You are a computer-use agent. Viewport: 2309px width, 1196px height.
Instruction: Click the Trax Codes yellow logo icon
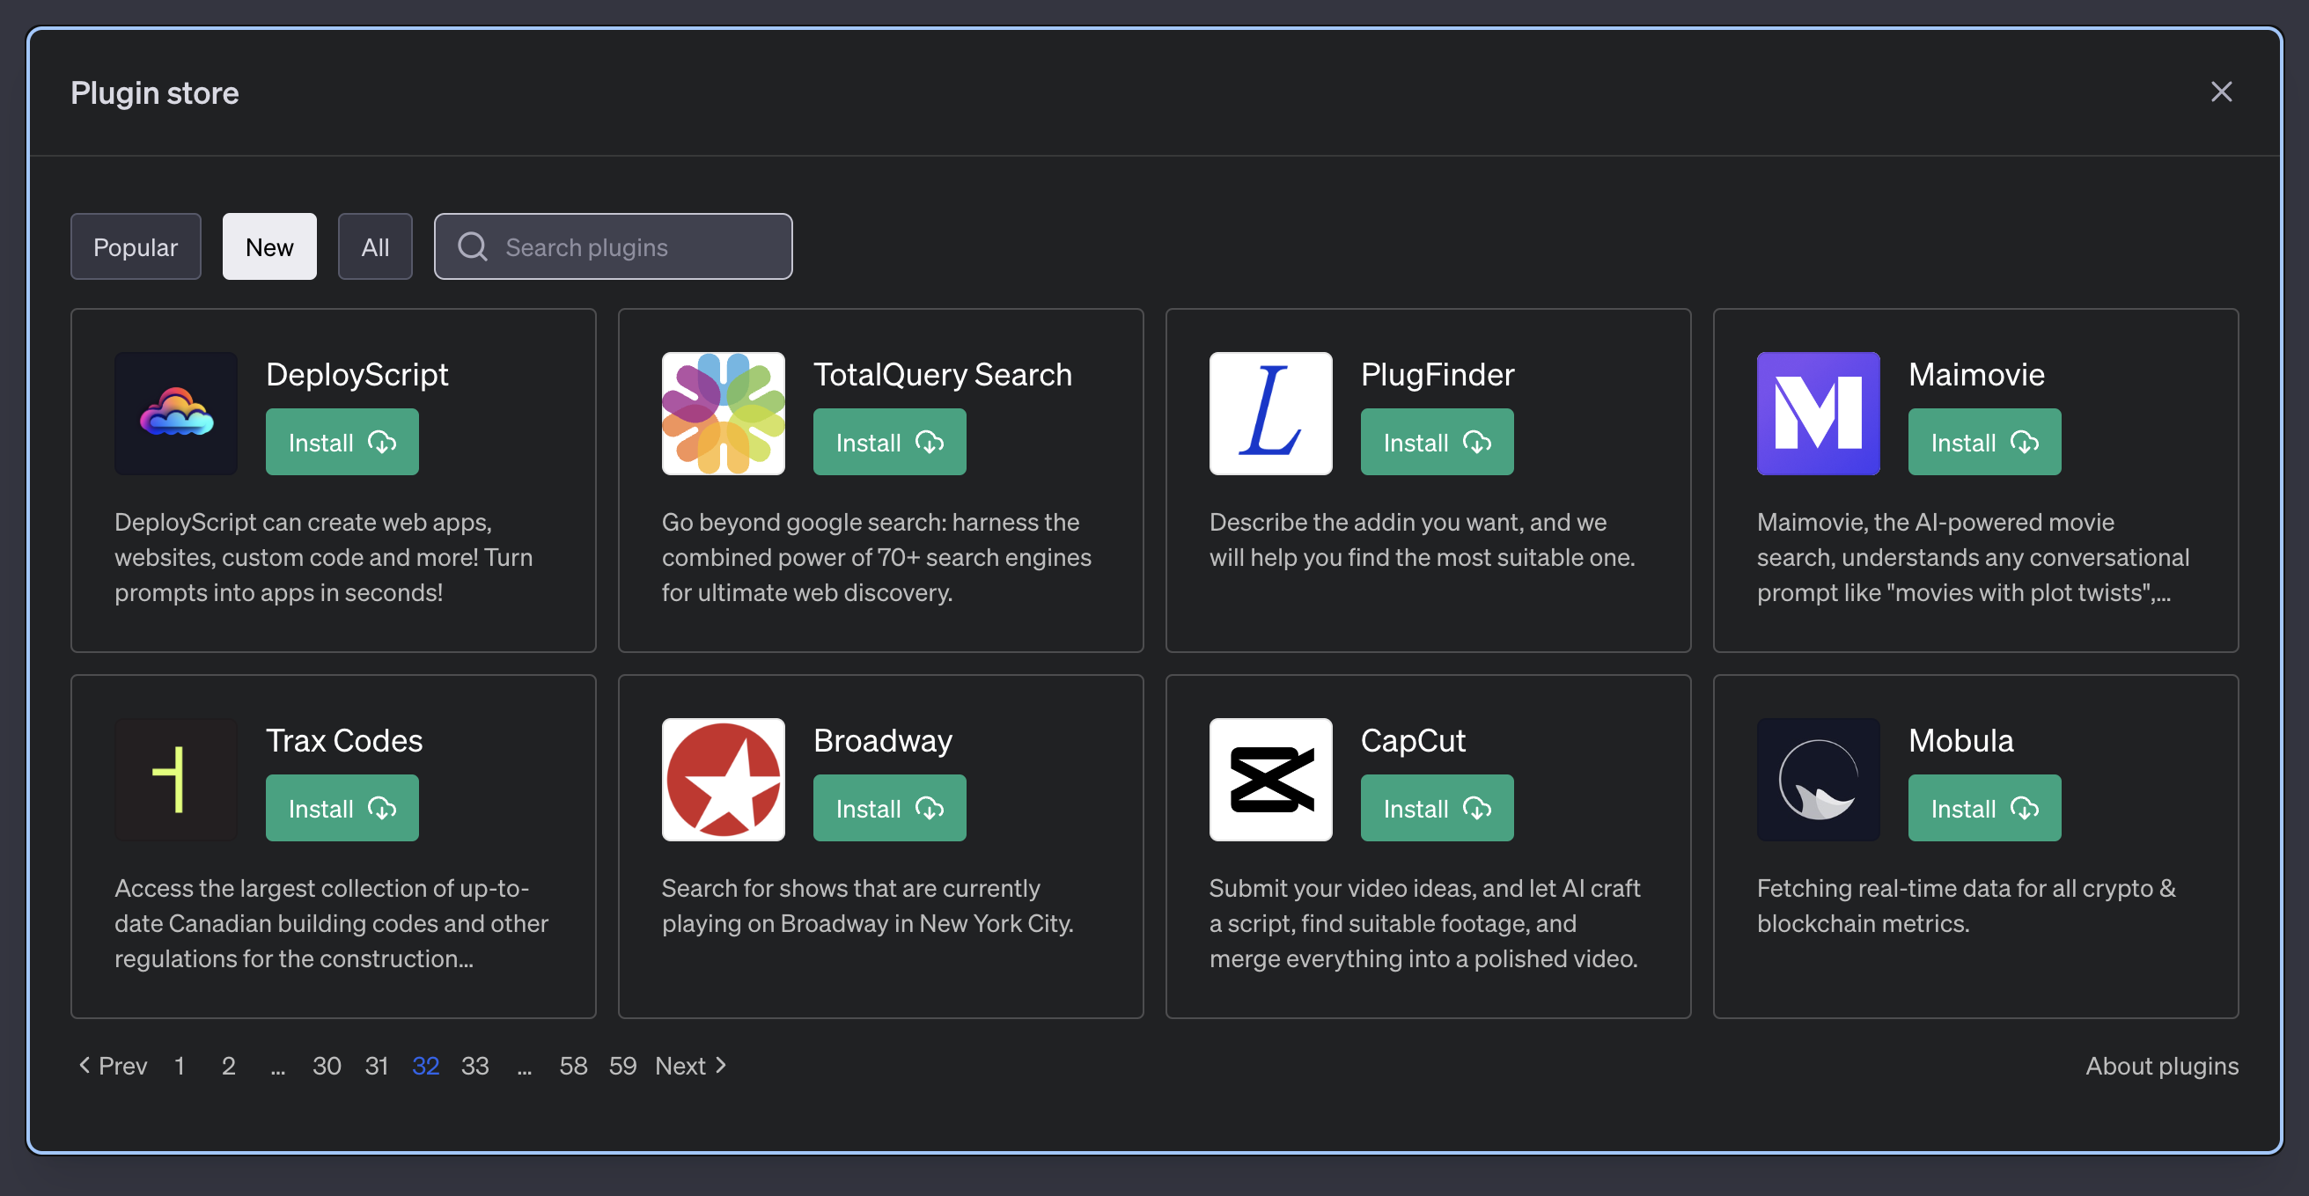176,779
